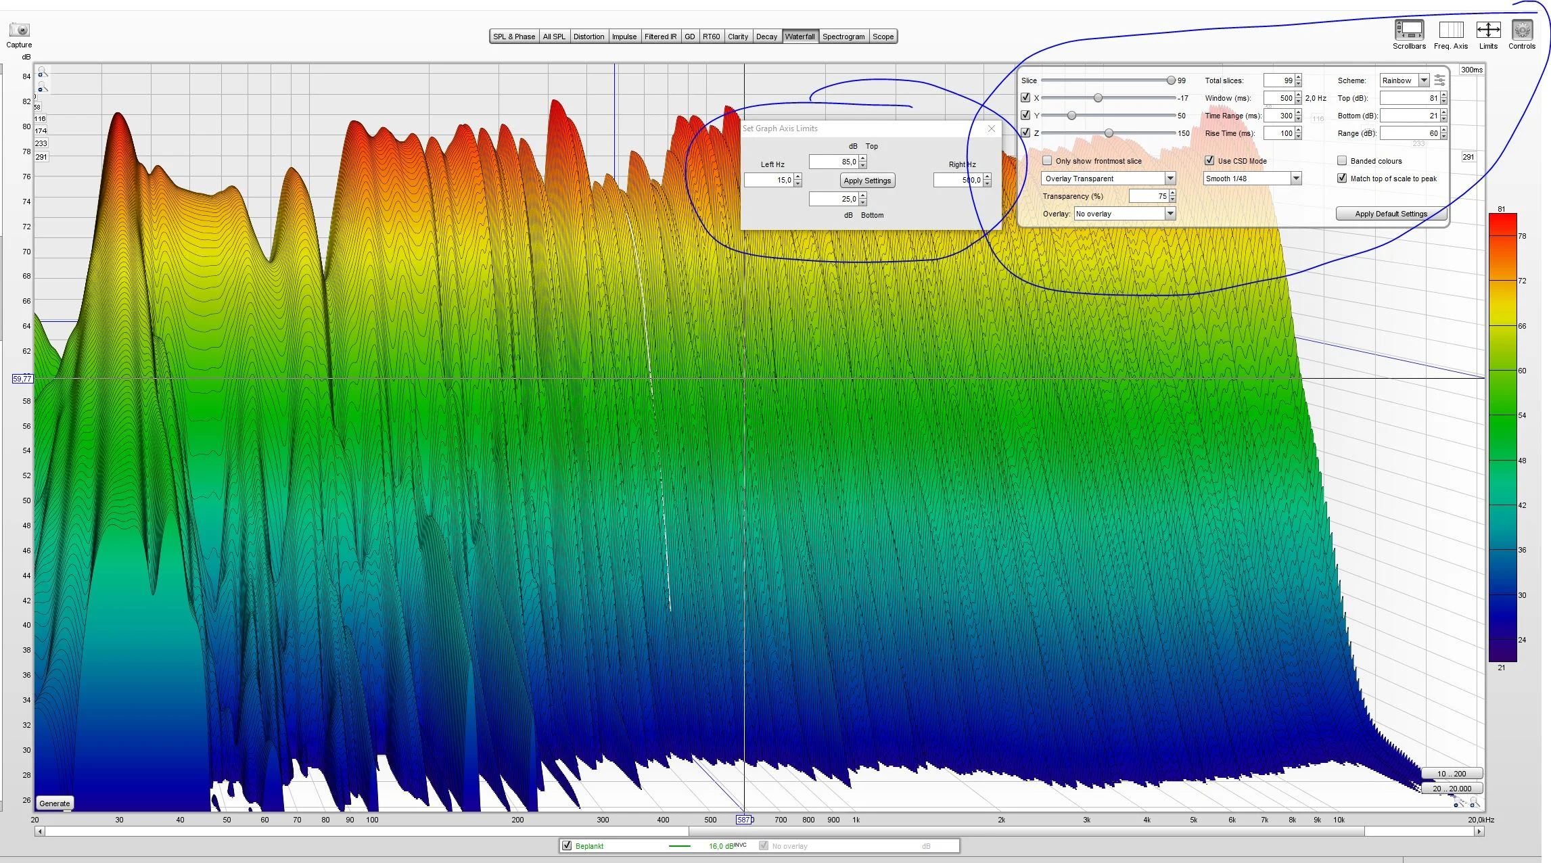Open the Rainbow scheme dropdown

(1404, 80)
